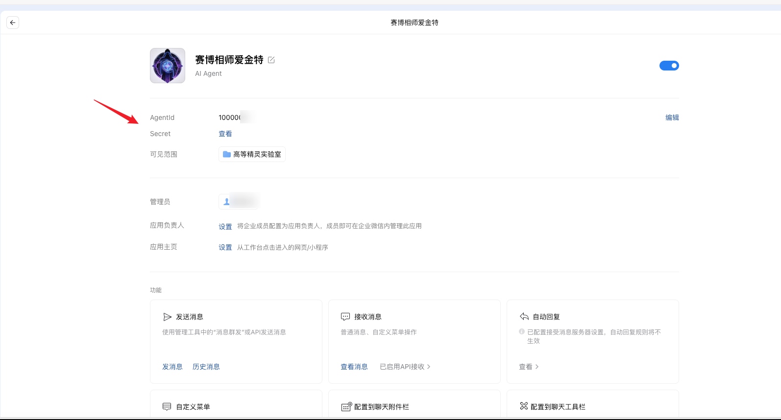The width and height of the screenshot is (781, 420).
Task: Click the administrator avatar icon
Action: point(226,202)
